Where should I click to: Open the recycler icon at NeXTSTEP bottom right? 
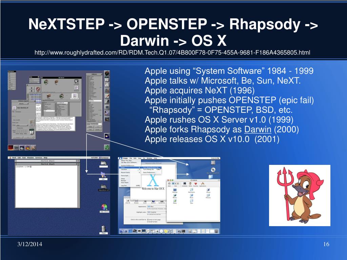[107, 147]
